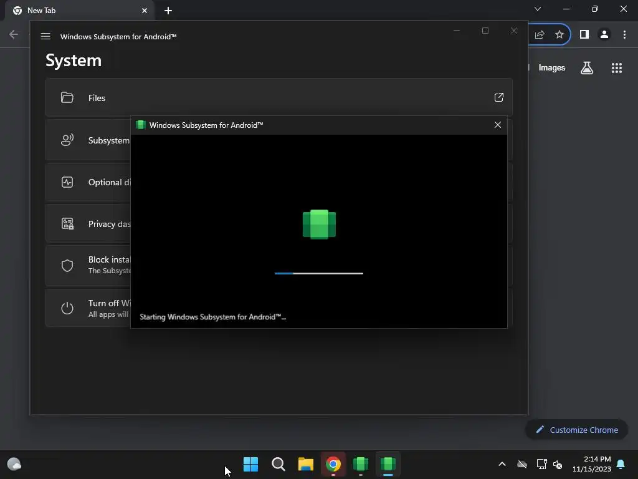
Task: Open the network tray icon
Action: click(541, 464)
